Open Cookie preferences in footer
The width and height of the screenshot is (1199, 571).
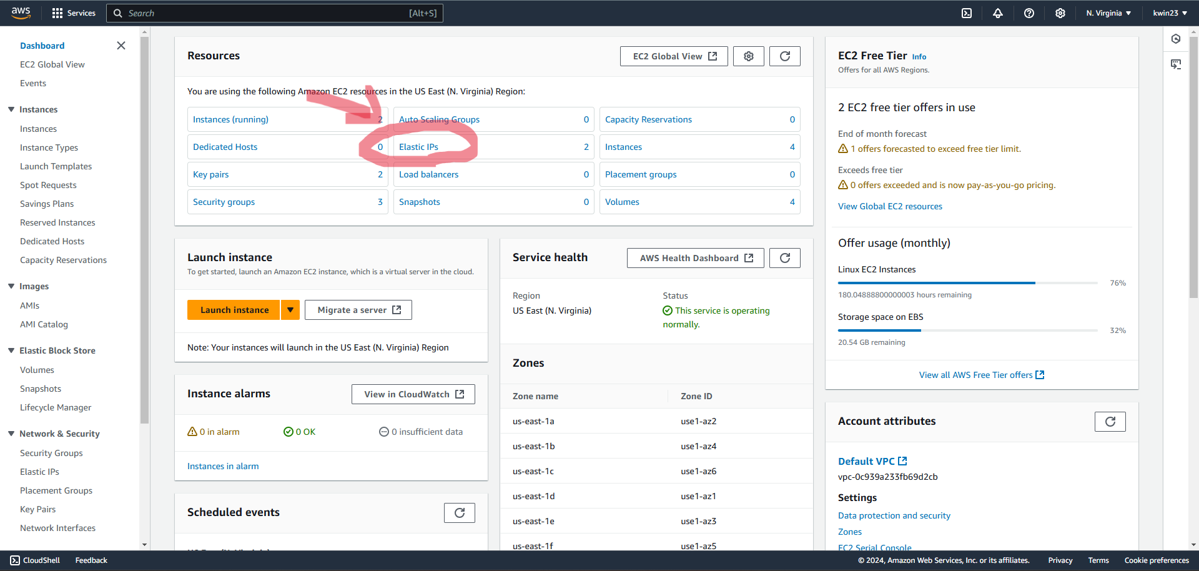[x=1157, y=560]
